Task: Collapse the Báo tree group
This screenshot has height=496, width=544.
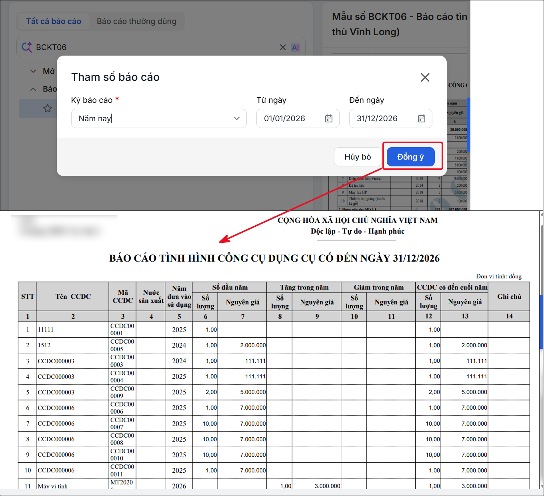Action: pos(33,89)
